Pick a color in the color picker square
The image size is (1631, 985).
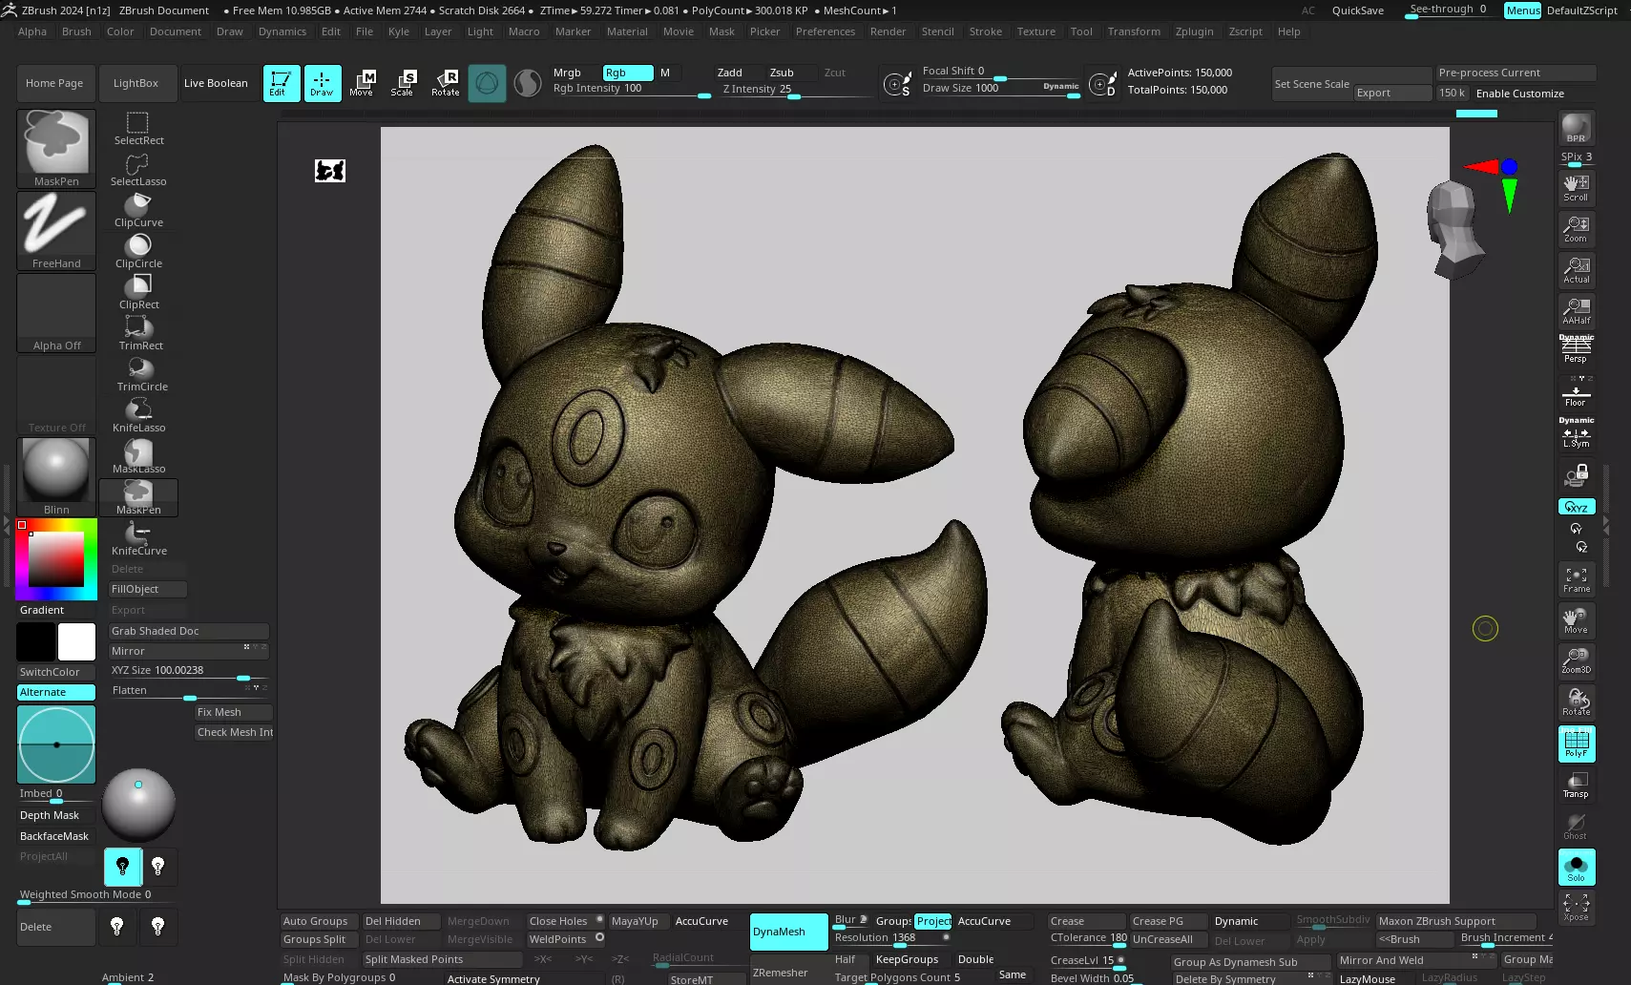tap(56, 558)
